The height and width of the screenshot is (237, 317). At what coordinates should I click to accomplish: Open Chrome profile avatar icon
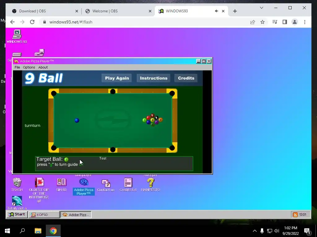click(x=295, y=22)
